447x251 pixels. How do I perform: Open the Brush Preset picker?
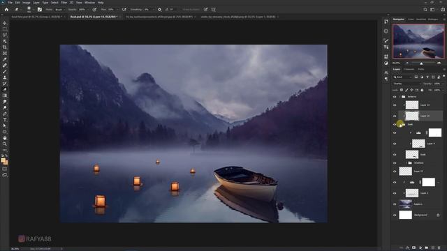pos(30,9)
